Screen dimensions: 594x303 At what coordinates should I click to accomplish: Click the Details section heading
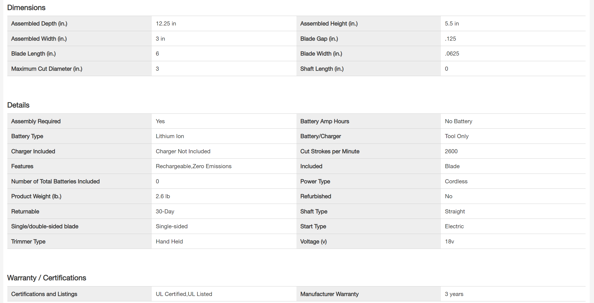pos(18,105)
